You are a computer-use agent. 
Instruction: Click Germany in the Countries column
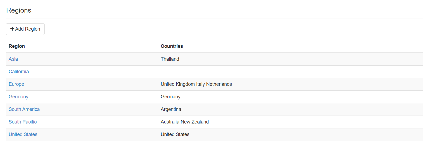coord(170,97)
